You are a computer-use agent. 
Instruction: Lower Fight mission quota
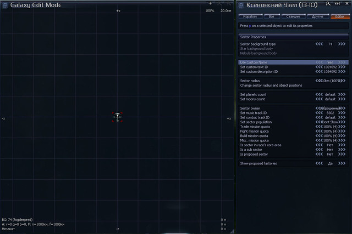click(x=319, y=132)
